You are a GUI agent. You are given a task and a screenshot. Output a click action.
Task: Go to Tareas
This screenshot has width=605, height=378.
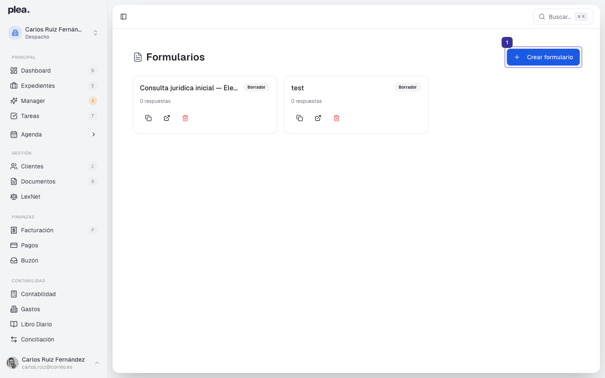[54, 116]
